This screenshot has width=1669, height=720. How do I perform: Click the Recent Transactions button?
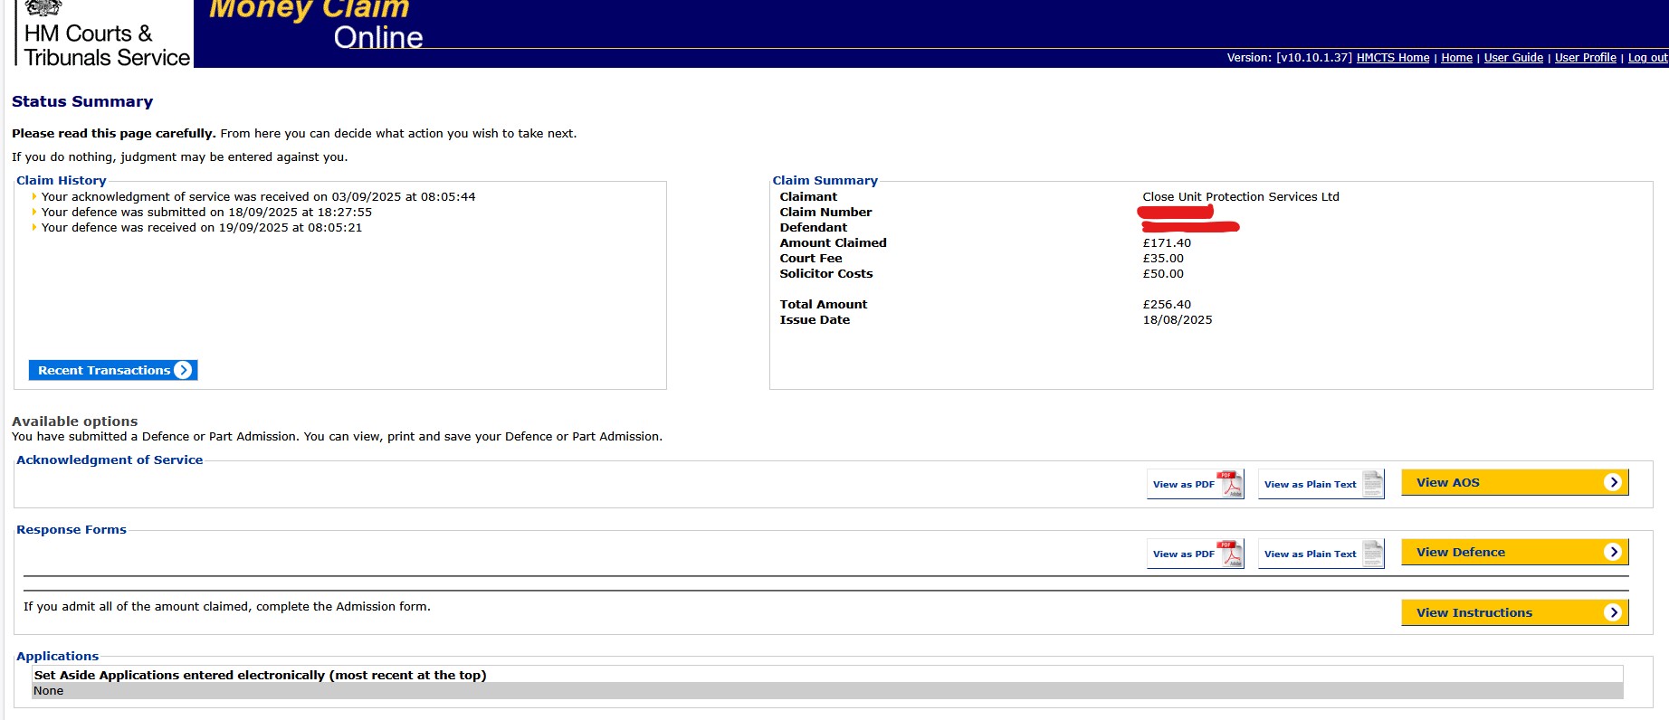[x=113, y=370]
